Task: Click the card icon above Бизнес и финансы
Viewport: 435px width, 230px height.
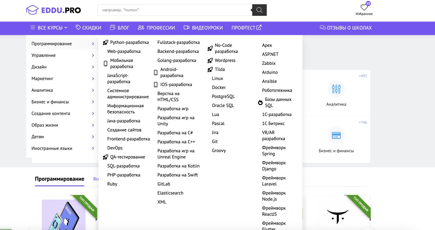Action: (x=336, y=135)
